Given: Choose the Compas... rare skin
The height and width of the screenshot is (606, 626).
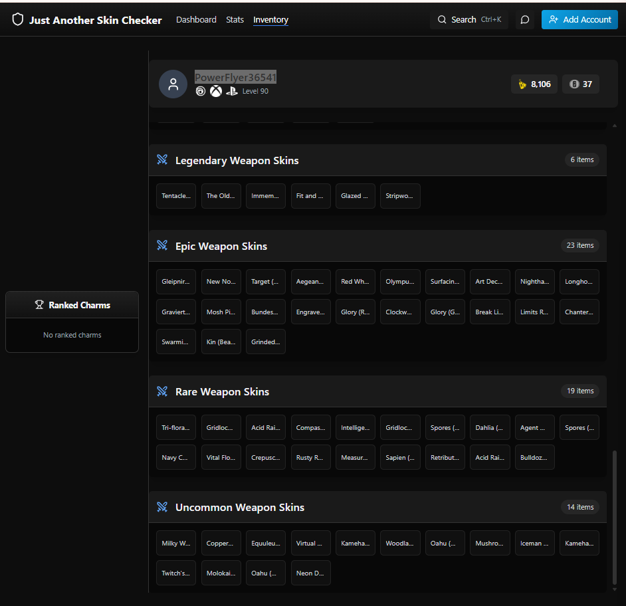Looking at the screenshot, I should click(x=310, y=427).
